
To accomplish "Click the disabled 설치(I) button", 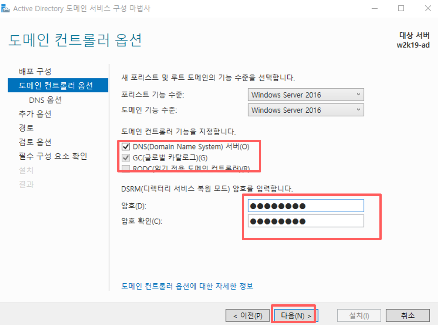I will coord(359,316).
